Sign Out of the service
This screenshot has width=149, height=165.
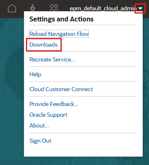click(40, 141)
